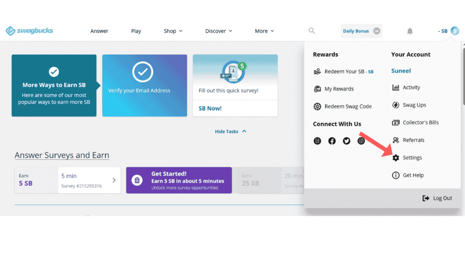Open the Referrals page

click(413, 140)
